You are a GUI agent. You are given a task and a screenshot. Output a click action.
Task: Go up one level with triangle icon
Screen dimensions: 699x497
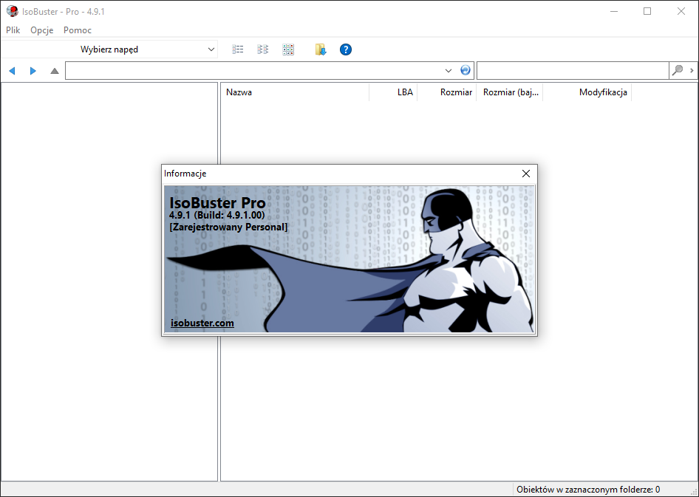[x=55, y=71]
